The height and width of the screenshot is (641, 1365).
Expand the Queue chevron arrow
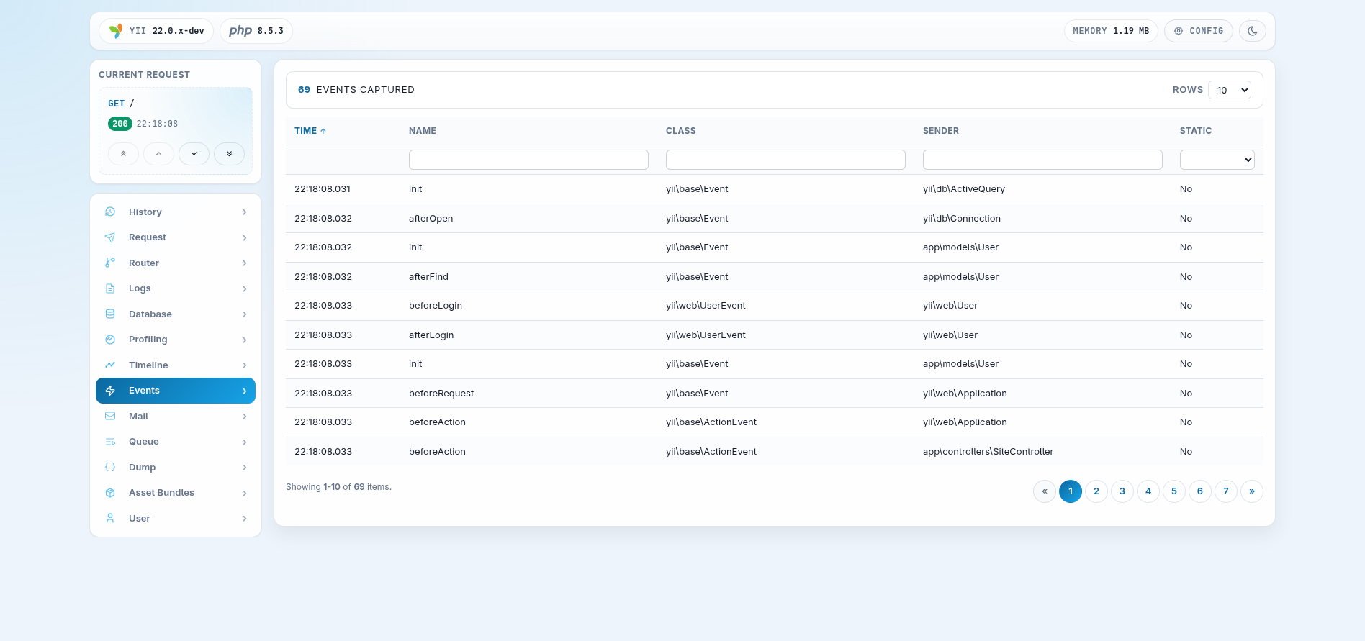pyautogui.click(x=245, y=442)
